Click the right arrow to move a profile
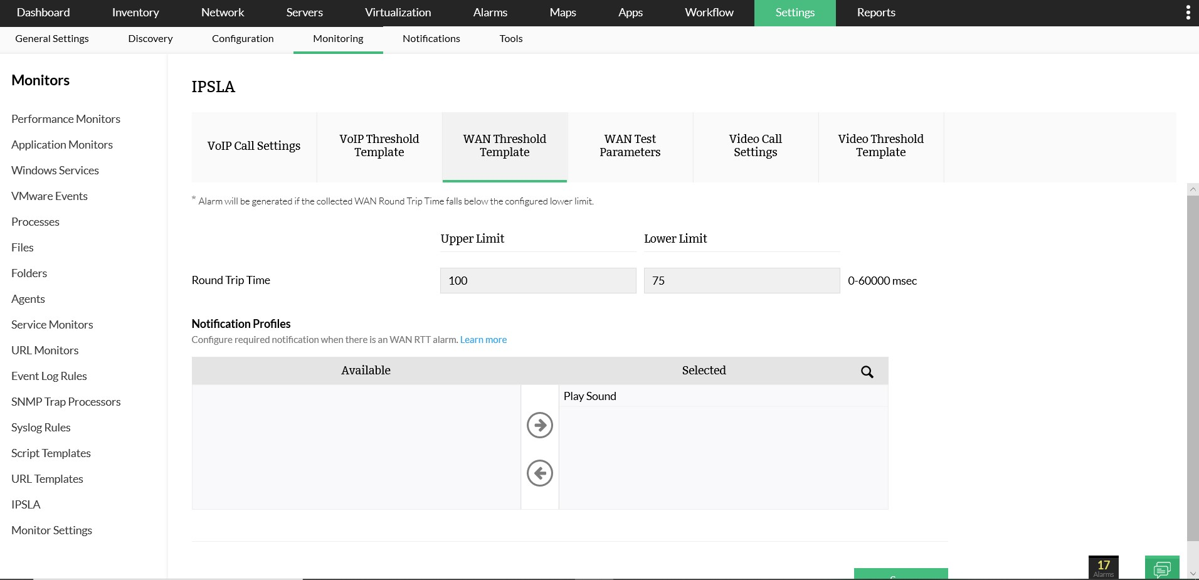This screenshot has width=1199, height=580. click(539, 424)
